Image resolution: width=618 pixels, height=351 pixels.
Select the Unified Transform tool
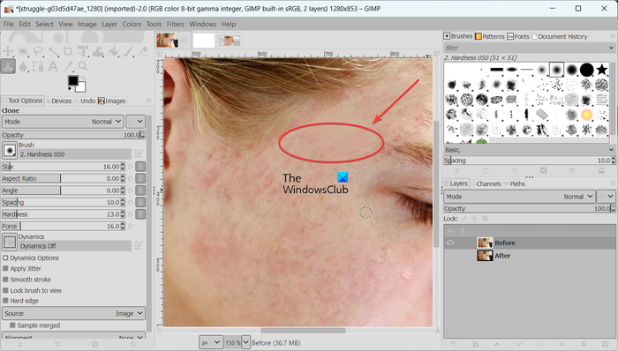[83, 51]
